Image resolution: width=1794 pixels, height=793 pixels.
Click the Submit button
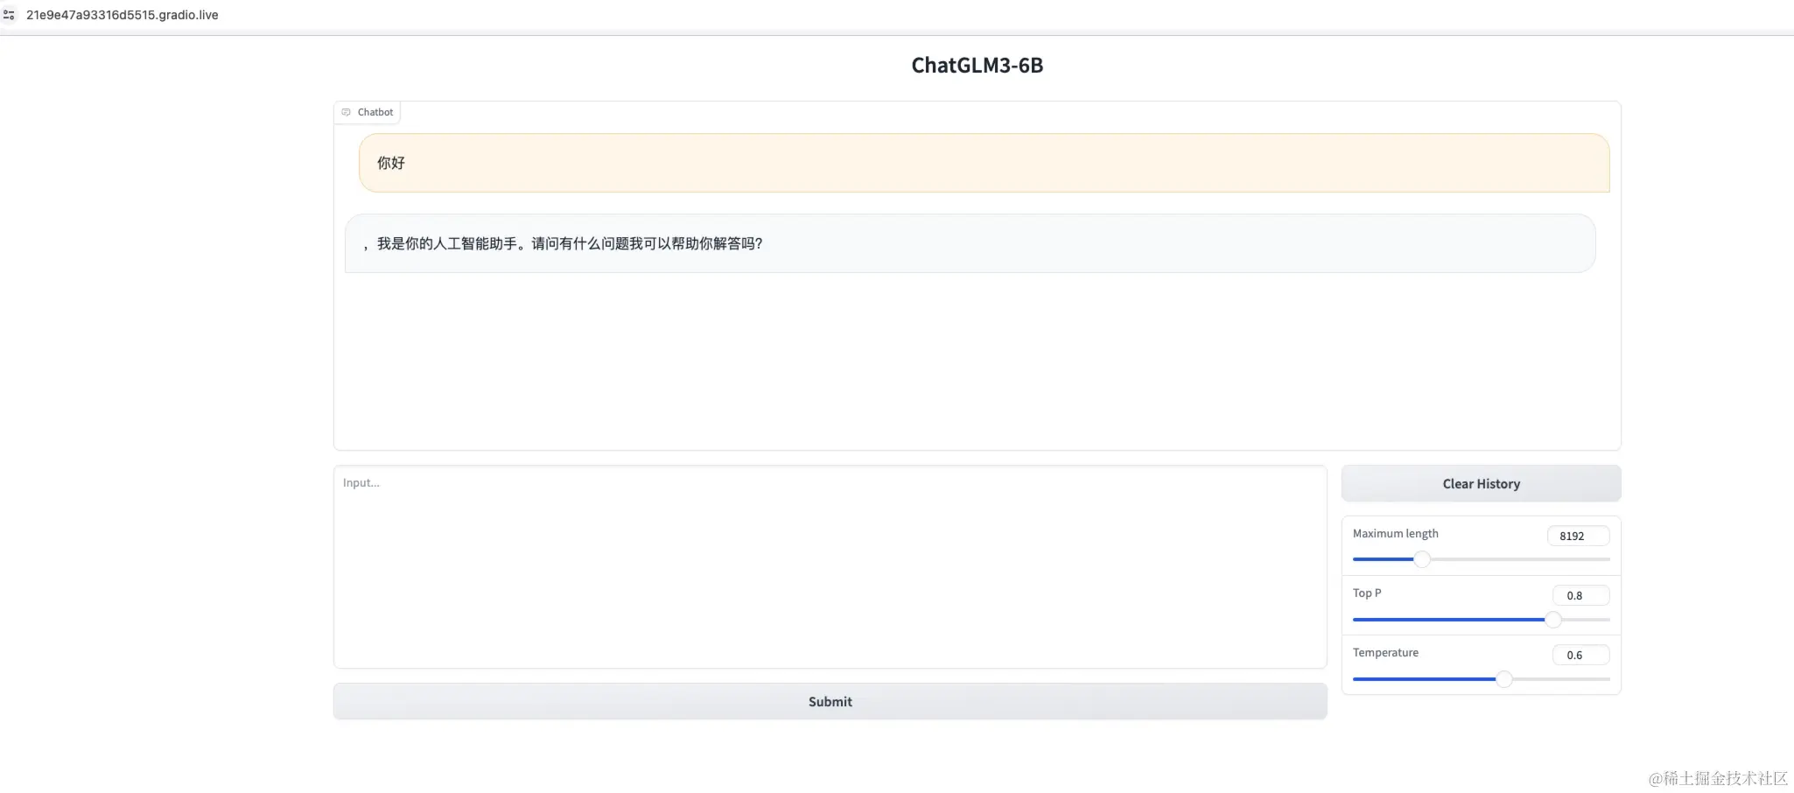pos(830,701)
